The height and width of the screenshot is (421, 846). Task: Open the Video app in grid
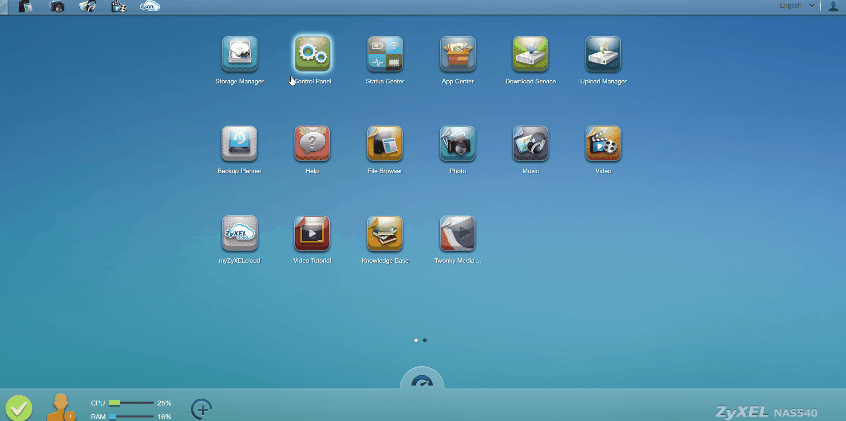click(x=604, y=143)
